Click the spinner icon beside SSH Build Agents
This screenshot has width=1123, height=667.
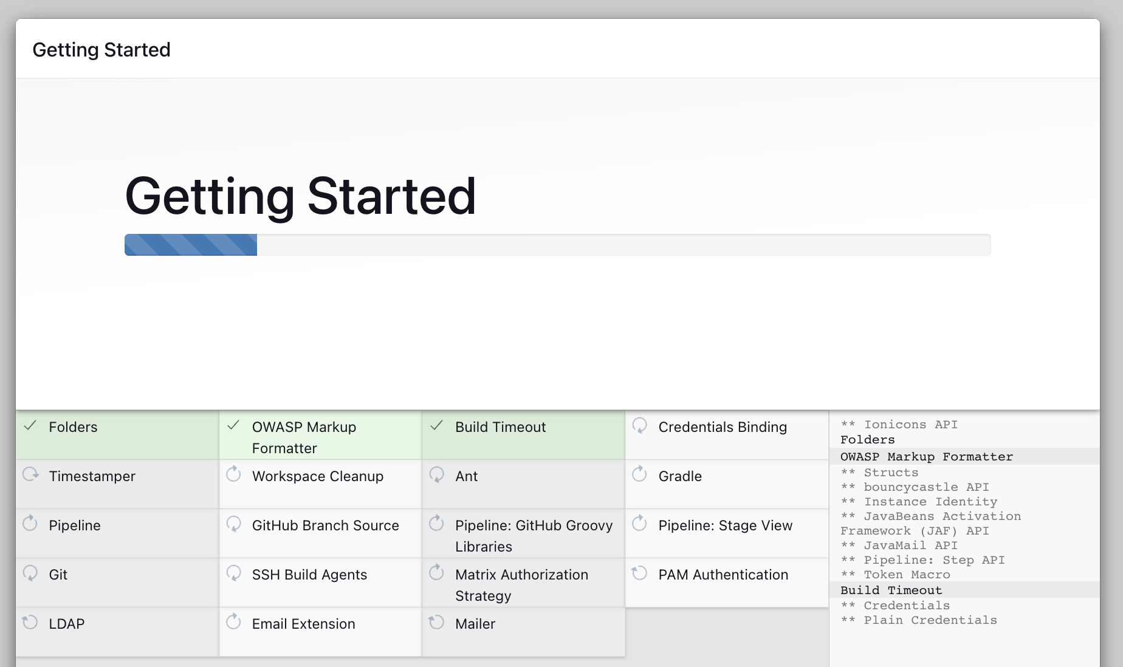pyautogui.click(x=233, y=573)
